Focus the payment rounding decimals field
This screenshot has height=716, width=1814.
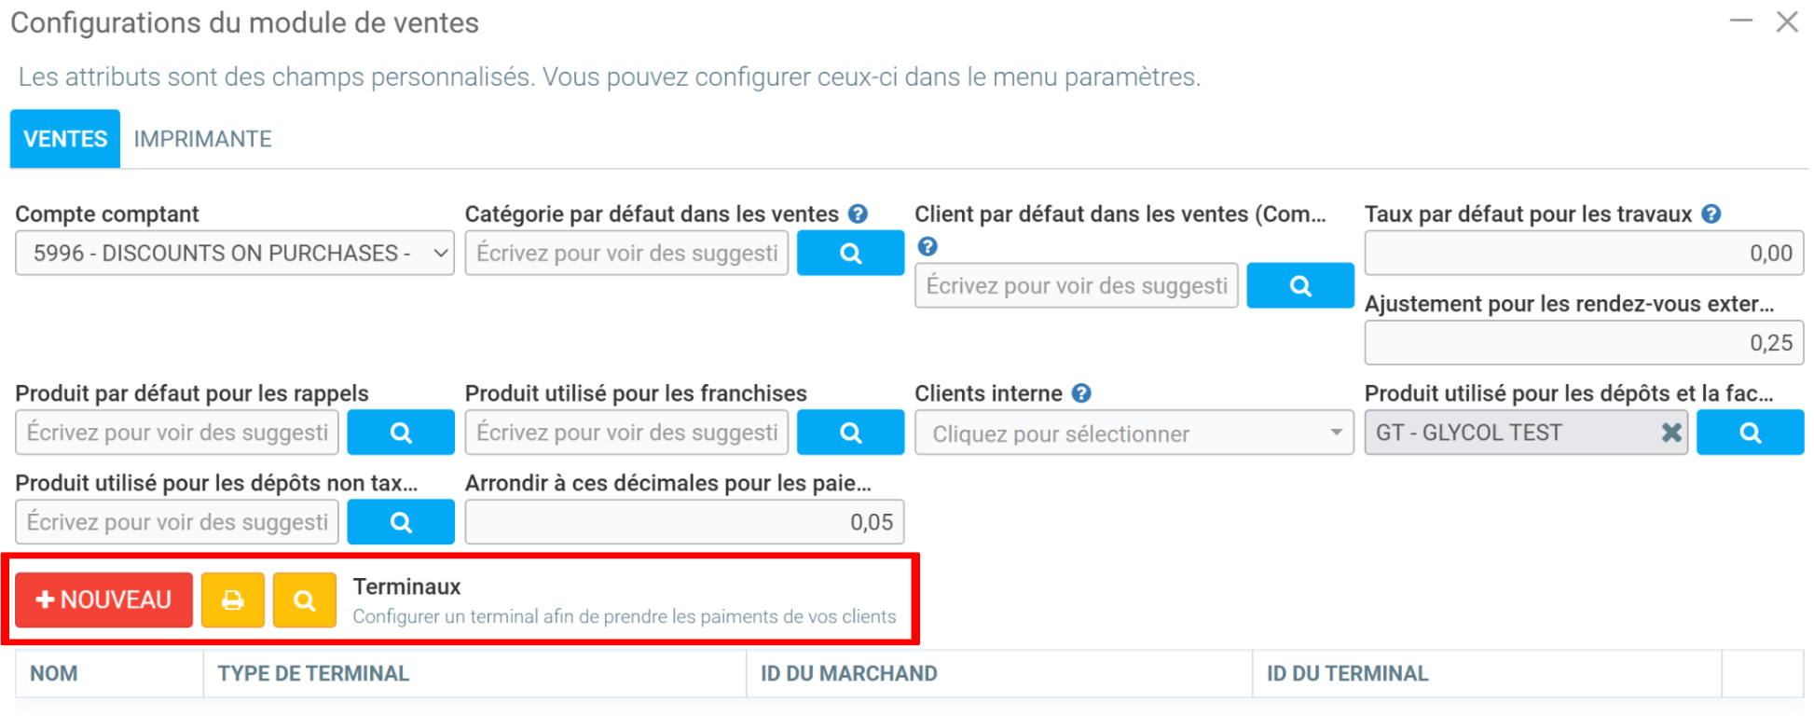coord(684,522)
